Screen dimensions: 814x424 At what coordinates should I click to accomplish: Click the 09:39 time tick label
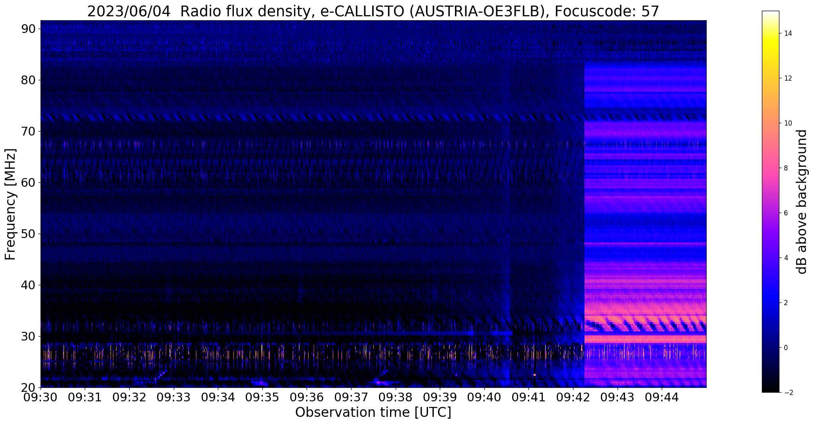[440, 397]
